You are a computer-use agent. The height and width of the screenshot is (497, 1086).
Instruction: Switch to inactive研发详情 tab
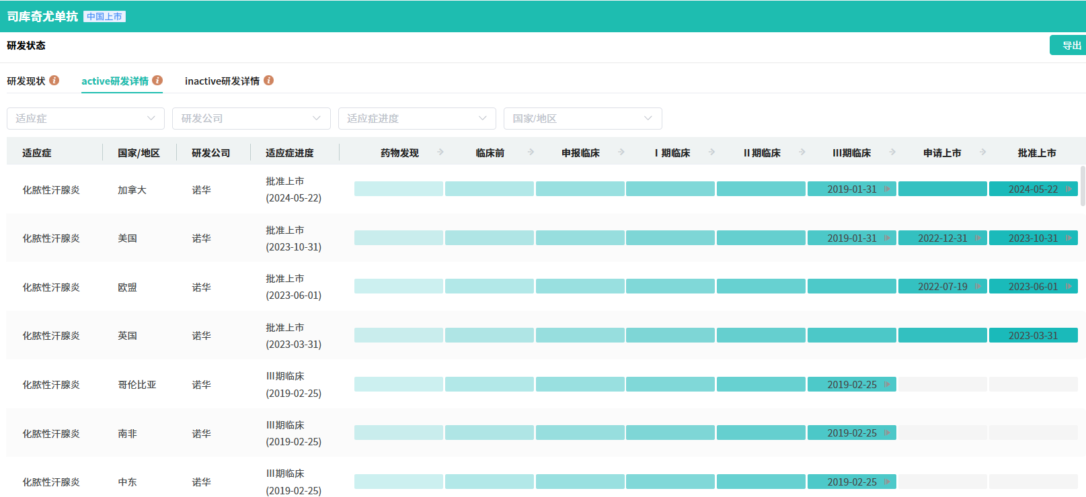[x=222, y=81]
